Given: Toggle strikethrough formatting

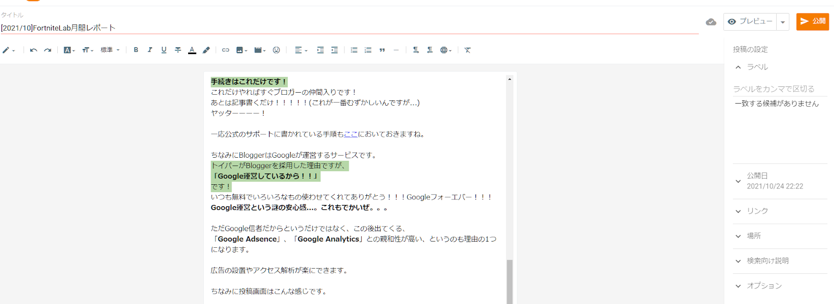Looking at the screenshot, I should coord(178,50).
